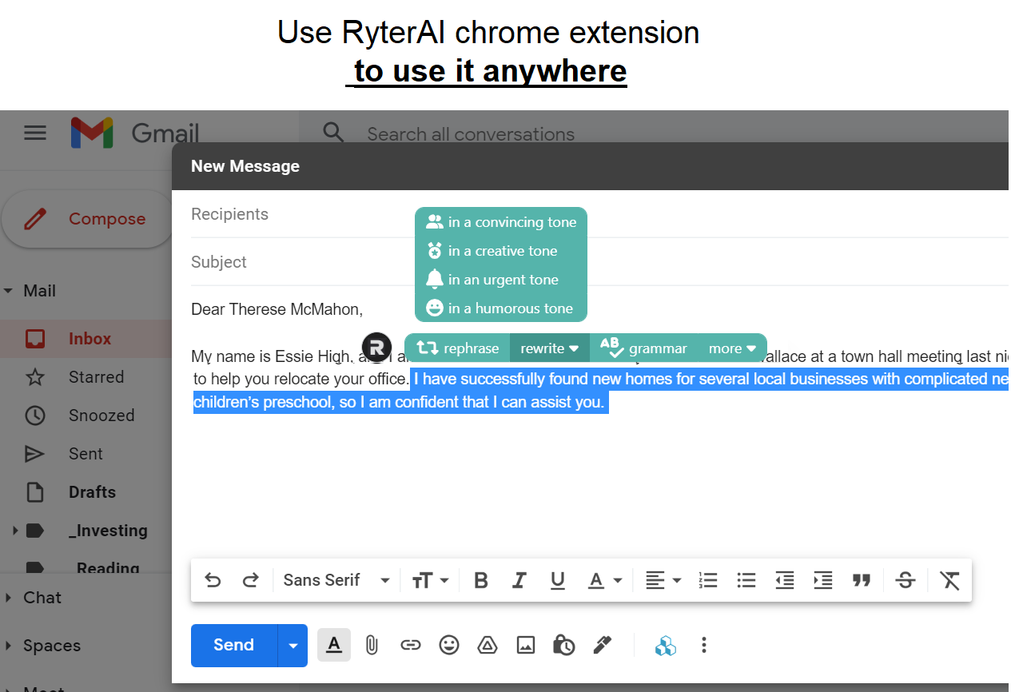
Task: Open the rewrite dropdown
Action: [550, 348]
